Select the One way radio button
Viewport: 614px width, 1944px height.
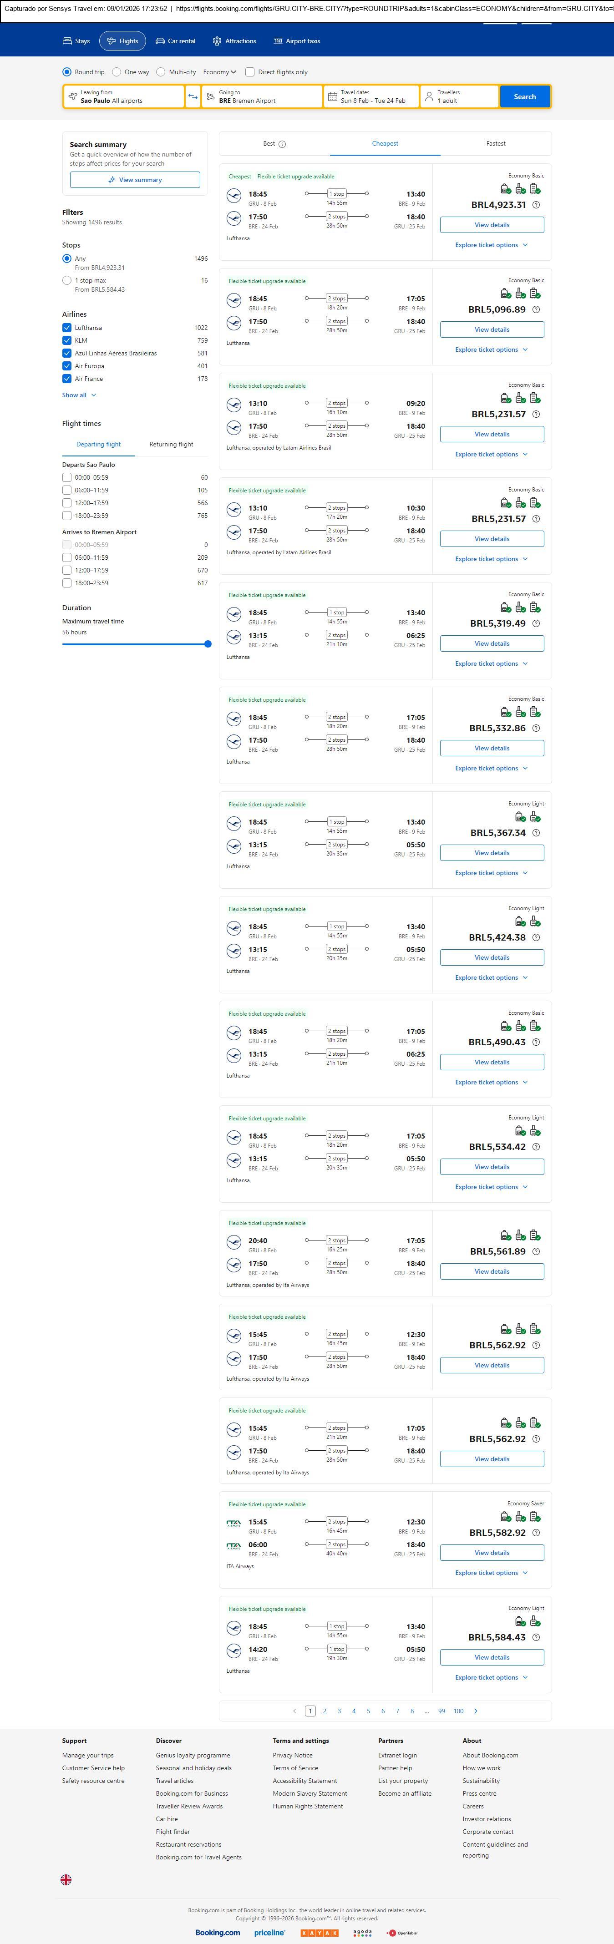117,72
